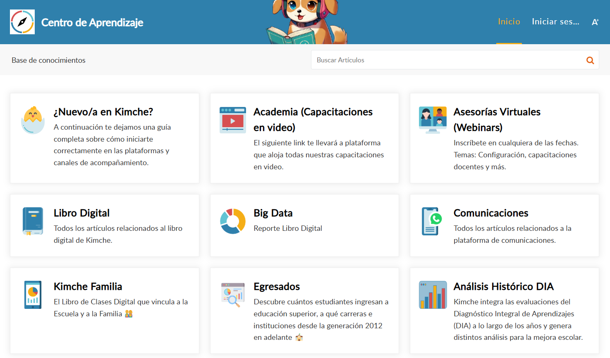Click the Análisis Histórico bar chart icon

(433, 295)
